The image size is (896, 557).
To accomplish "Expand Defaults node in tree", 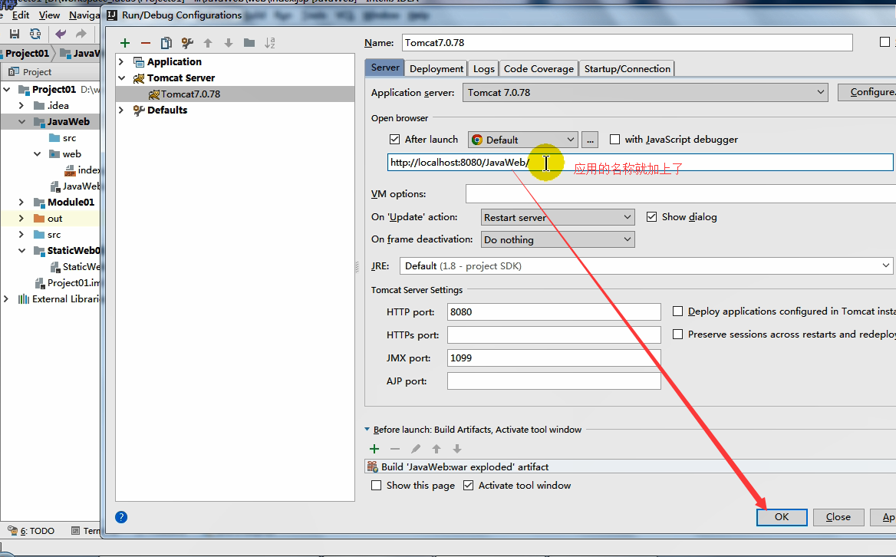I will point(121,110).
